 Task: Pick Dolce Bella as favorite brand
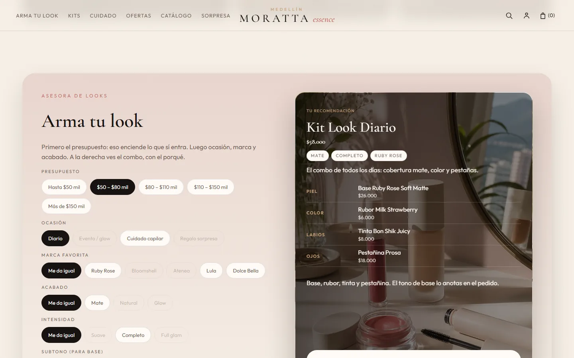(246, 270)
